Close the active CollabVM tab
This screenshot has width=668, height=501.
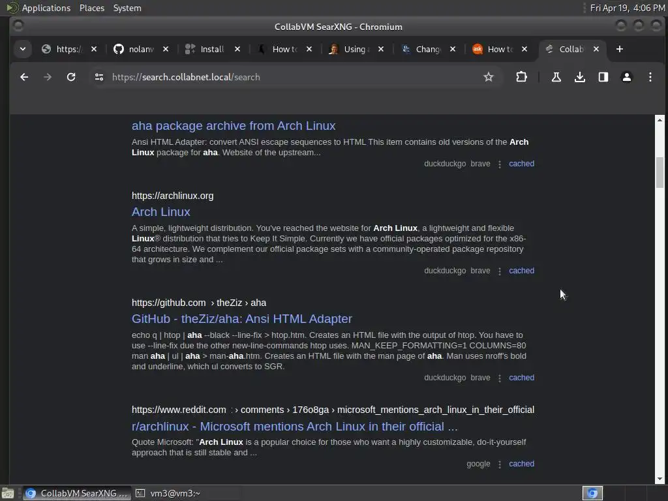click(596, 50)
